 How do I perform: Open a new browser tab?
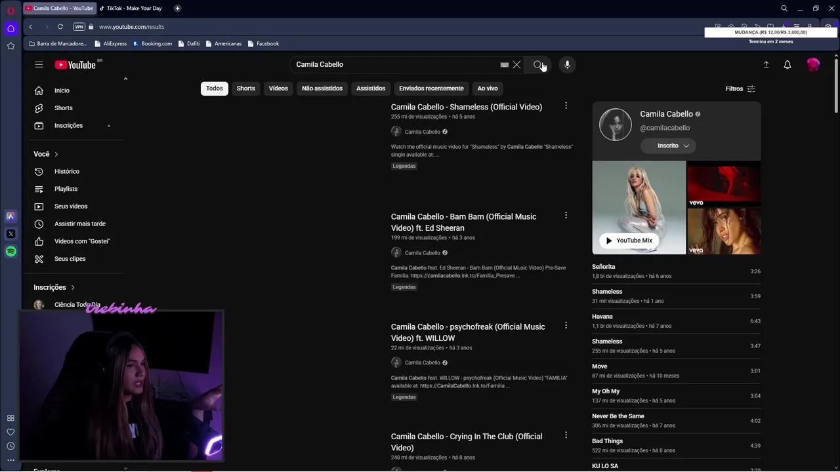pos(177,9)
